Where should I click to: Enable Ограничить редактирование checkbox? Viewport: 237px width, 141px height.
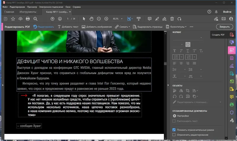tap(174, 135)
